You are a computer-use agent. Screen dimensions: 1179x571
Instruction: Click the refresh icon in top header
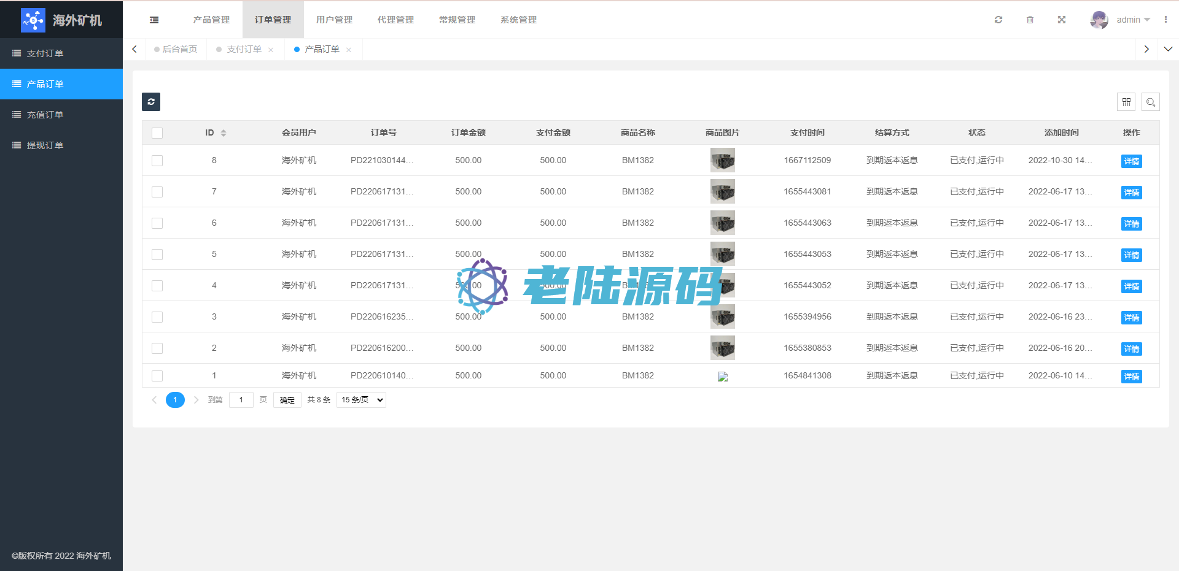tap(998, 20)
